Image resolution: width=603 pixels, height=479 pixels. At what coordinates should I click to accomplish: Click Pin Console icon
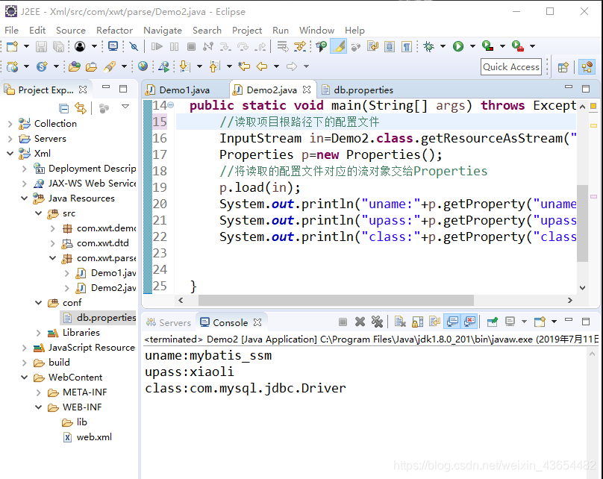pyautogui.click(x=493, y=322)
